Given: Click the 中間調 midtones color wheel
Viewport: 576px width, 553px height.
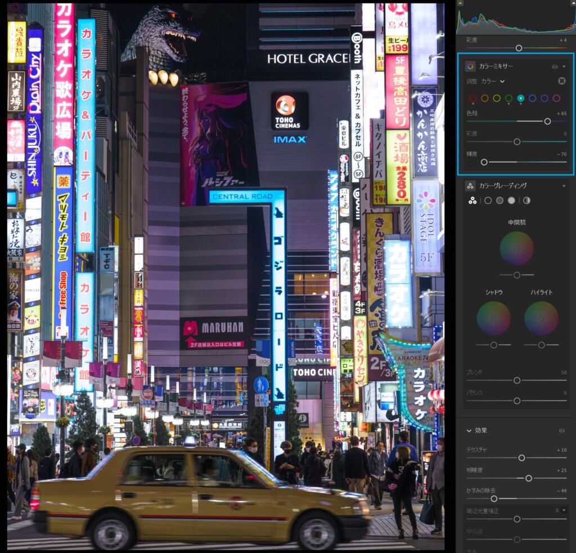Looking at the screenshot, I should [517, 249].
